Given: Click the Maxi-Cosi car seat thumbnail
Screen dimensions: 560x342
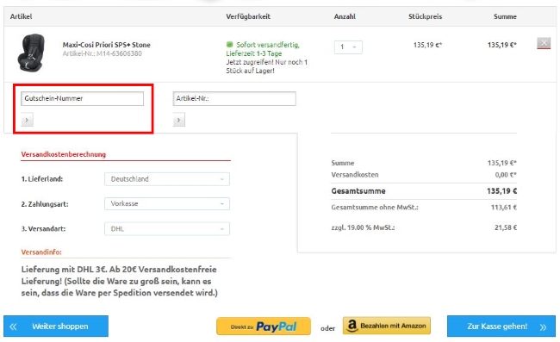Looking at the screenshot, I should pos(31,53).
